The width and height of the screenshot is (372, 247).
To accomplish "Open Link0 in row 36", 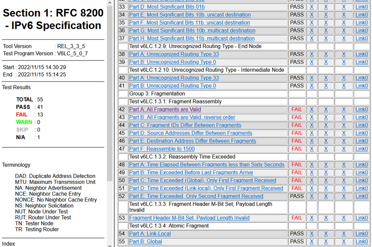I will (x=362, y=31).
